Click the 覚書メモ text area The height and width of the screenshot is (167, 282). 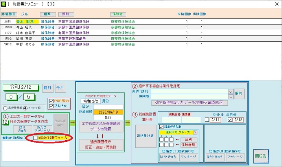[x=36, y=151]
